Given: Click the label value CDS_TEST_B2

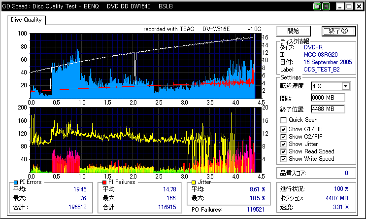Looking at the screenshot, I should (x=321, y=70).
